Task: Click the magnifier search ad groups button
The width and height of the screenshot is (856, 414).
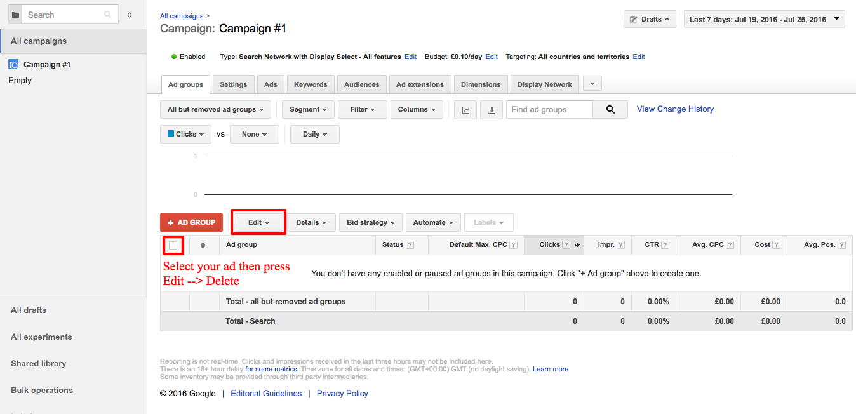Action: coord(610,110)
